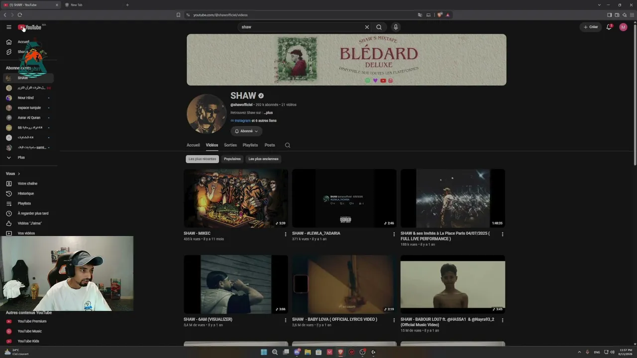This screenshot has width=637, height=358.
Task: Open YouTube Kids in the sidebar
Action: [x=28, y=341]
